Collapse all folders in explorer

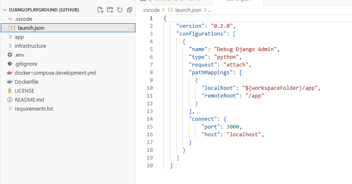(130, 10)
